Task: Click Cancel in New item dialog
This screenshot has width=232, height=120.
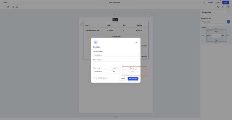Action: 123,79
